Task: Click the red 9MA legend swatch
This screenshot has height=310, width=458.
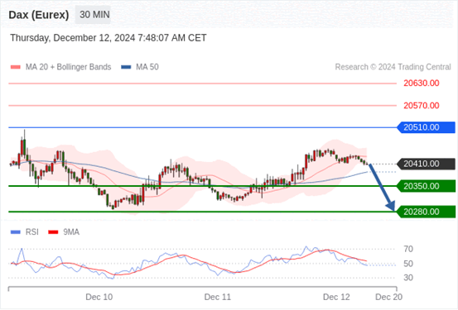Action: point(53,232)
